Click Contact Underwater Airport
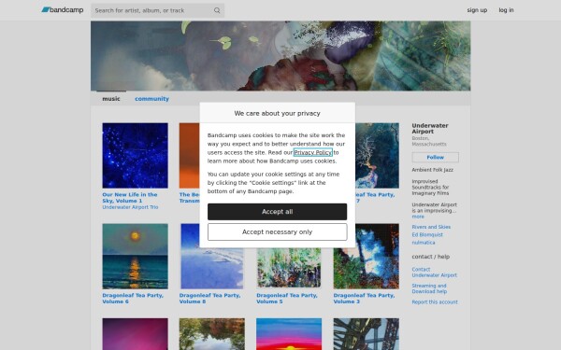The height and width of the screenshot is (350, 561). click(x=435, y=273)
